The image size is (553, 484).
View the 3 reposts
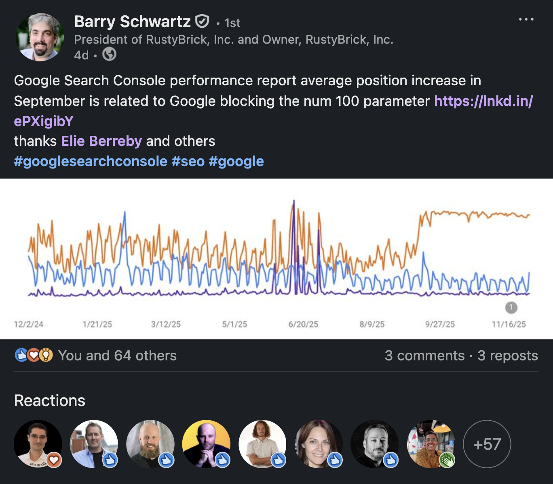507,356
